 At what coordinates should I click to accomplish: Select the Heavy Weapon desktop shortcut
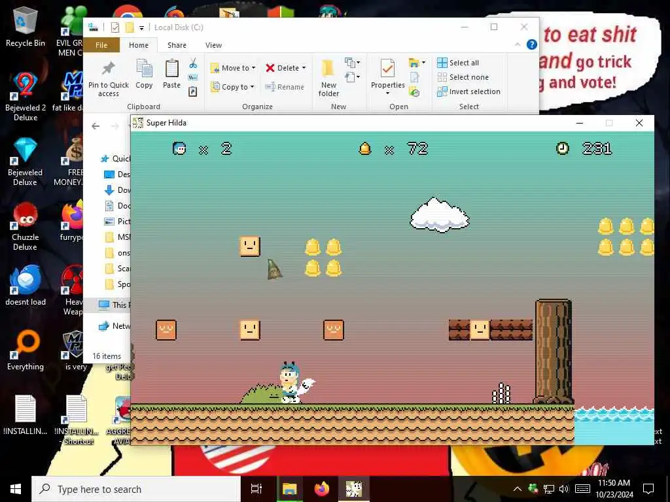73,290
